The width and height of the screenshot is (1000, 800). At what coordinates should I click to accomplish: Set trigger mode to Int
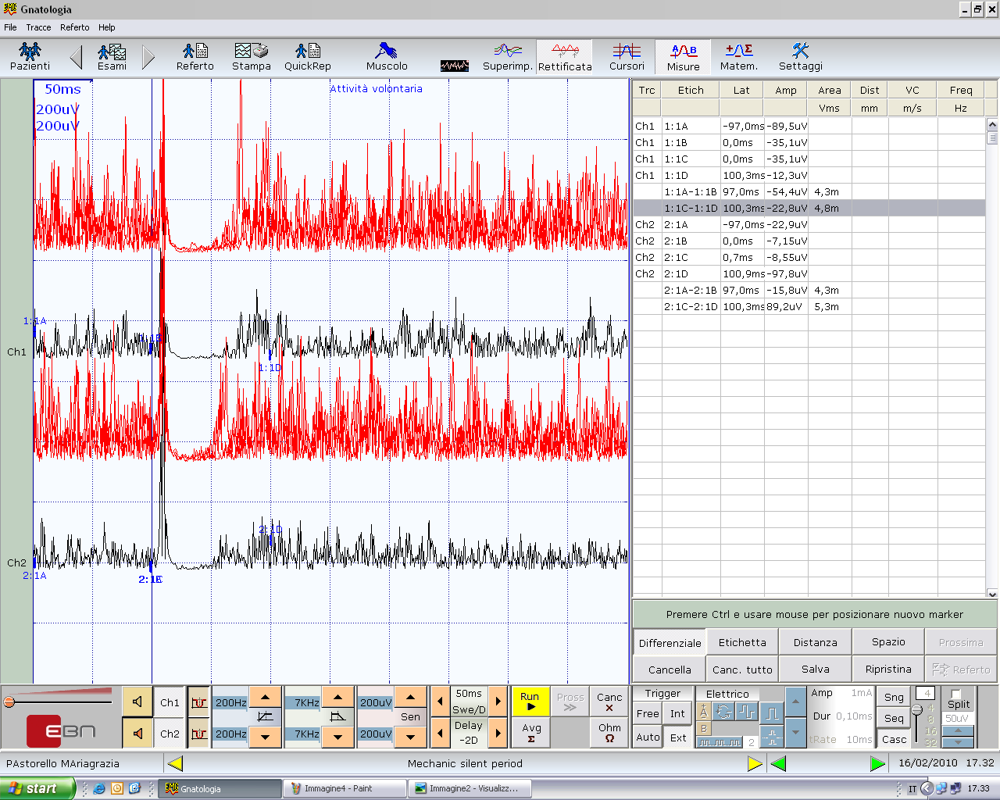[677, 713]
